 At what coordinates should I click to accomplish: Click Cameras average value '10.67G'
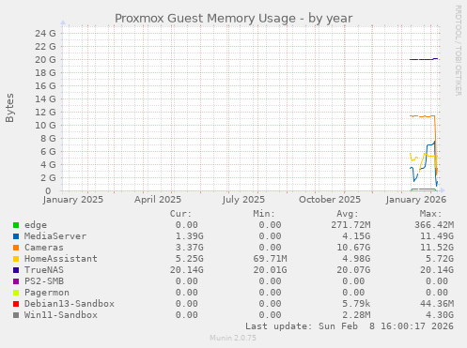(353, 248)
